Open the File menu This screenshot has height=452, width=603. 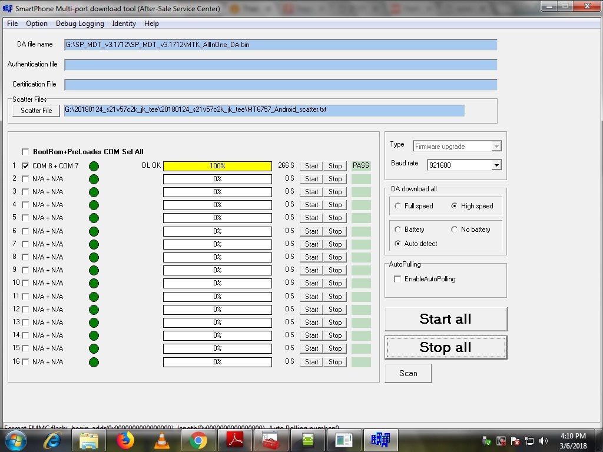[x=12, y=24]
